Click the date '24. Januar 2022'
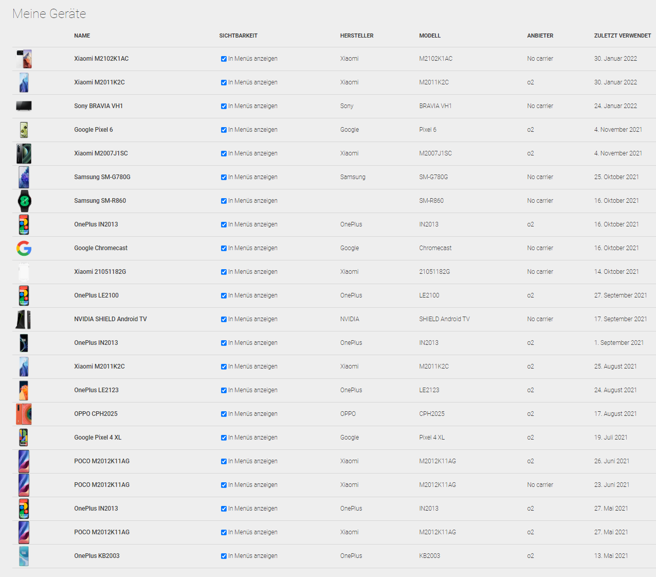 [x=615, y=106]
